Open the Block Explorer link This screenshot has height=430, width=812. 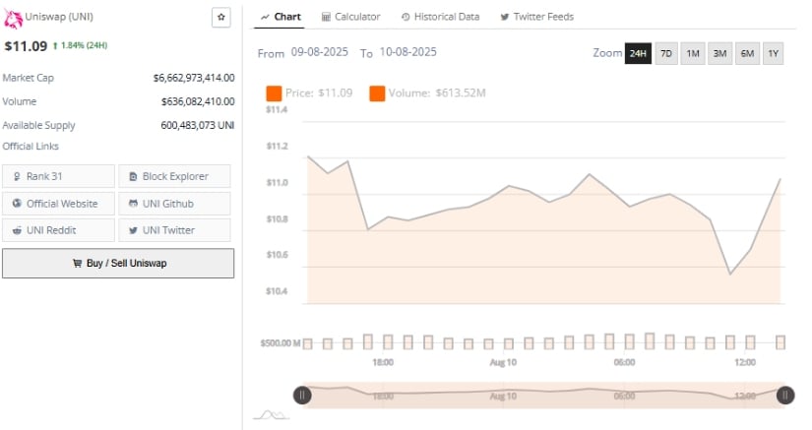pyautogui.click(x=174, y=176)
